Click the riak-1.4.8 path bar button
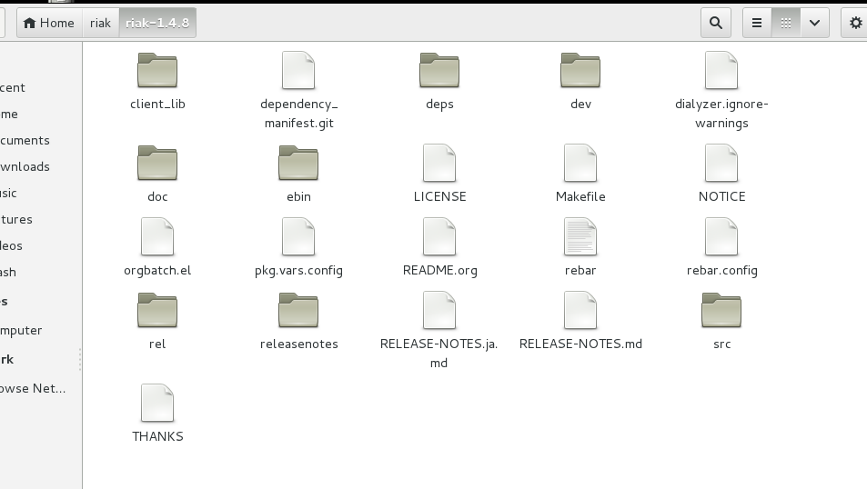Screen dimensions: 867x489 [157, 23]
